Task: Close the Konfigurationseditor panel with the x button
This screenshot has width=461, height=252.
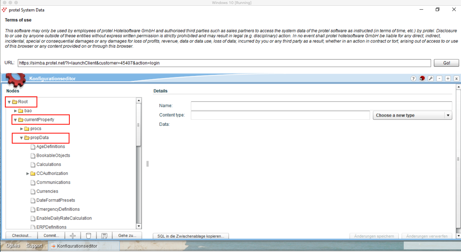Action: pyautogui.click(x=456, y=79)
